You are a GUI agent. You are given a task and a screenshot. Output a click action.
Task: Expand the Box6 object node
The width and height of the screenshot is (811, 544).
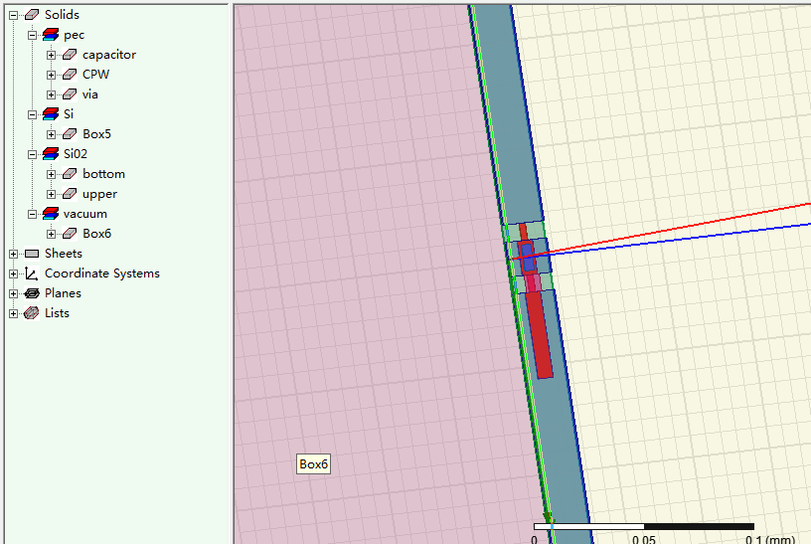52,234
